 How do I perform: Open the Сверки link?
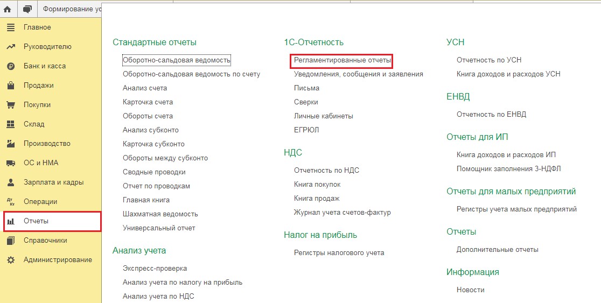(x=306, y=102)
